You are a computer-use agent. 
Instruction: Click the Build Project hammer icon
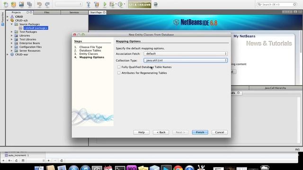click(89, 4)
